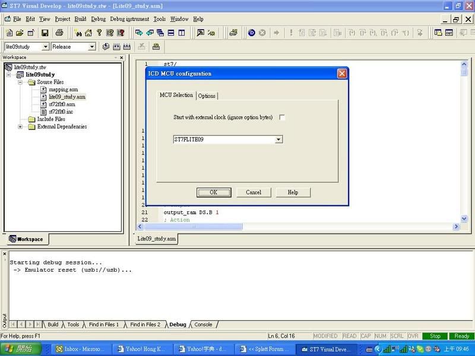Image resolution: width=475 pixels, height=356 pixels.
Task: Click the Workspace bottom tab
Action: 26,239
